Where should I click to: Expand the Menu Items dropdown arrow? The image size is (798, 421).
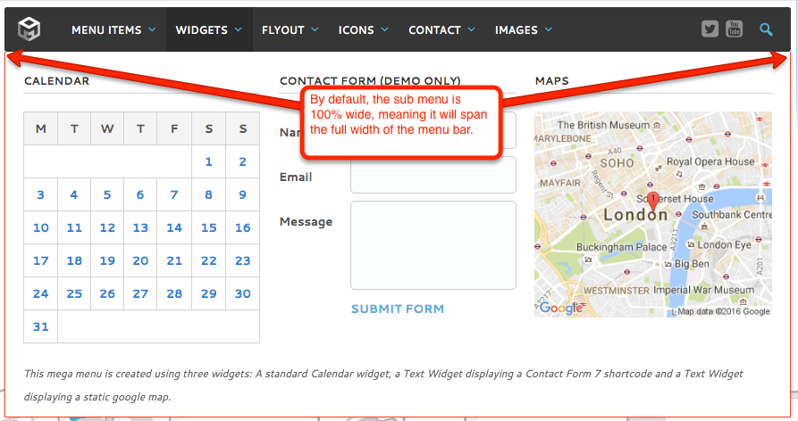(152, 29)
